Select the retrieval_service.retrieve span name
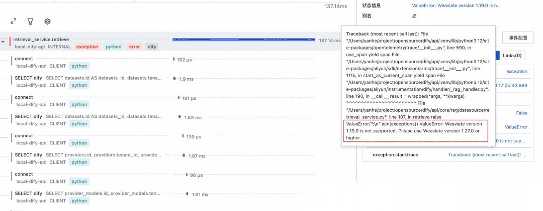543x211 pixels. [41, 40]
